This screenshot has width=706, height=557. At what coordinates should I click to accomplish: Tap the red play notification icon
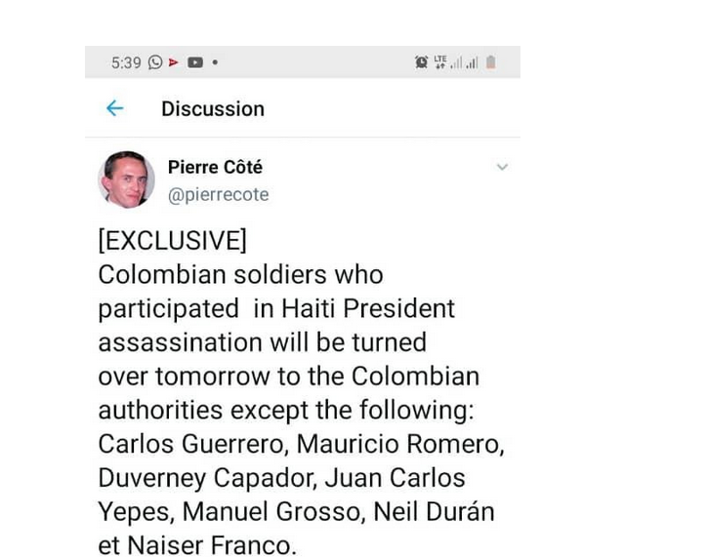tap(174, 62)
